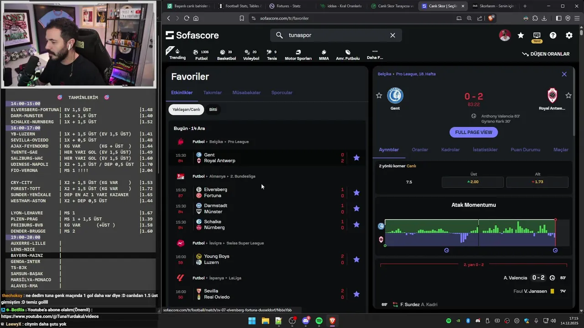584x328 pixels.
Task: Switch to the Müsabakalar tab
Action: point(246,92)
